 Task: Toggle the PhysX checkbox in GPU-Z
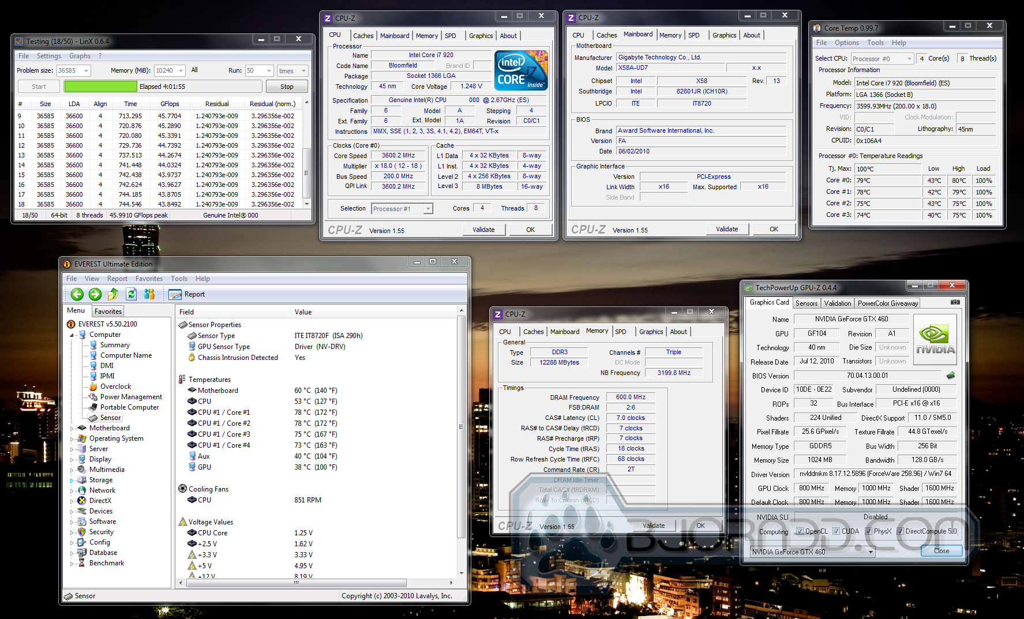868,531
